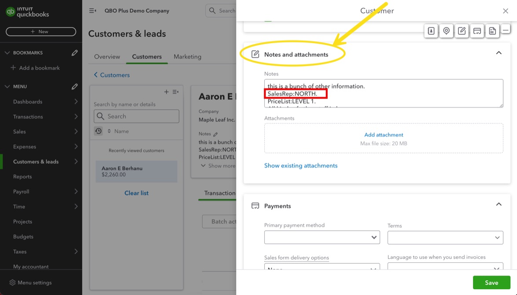The height and width of the screenshot is (295, 517).
Task: Click the address location pin icon
Action: [447, 31]
